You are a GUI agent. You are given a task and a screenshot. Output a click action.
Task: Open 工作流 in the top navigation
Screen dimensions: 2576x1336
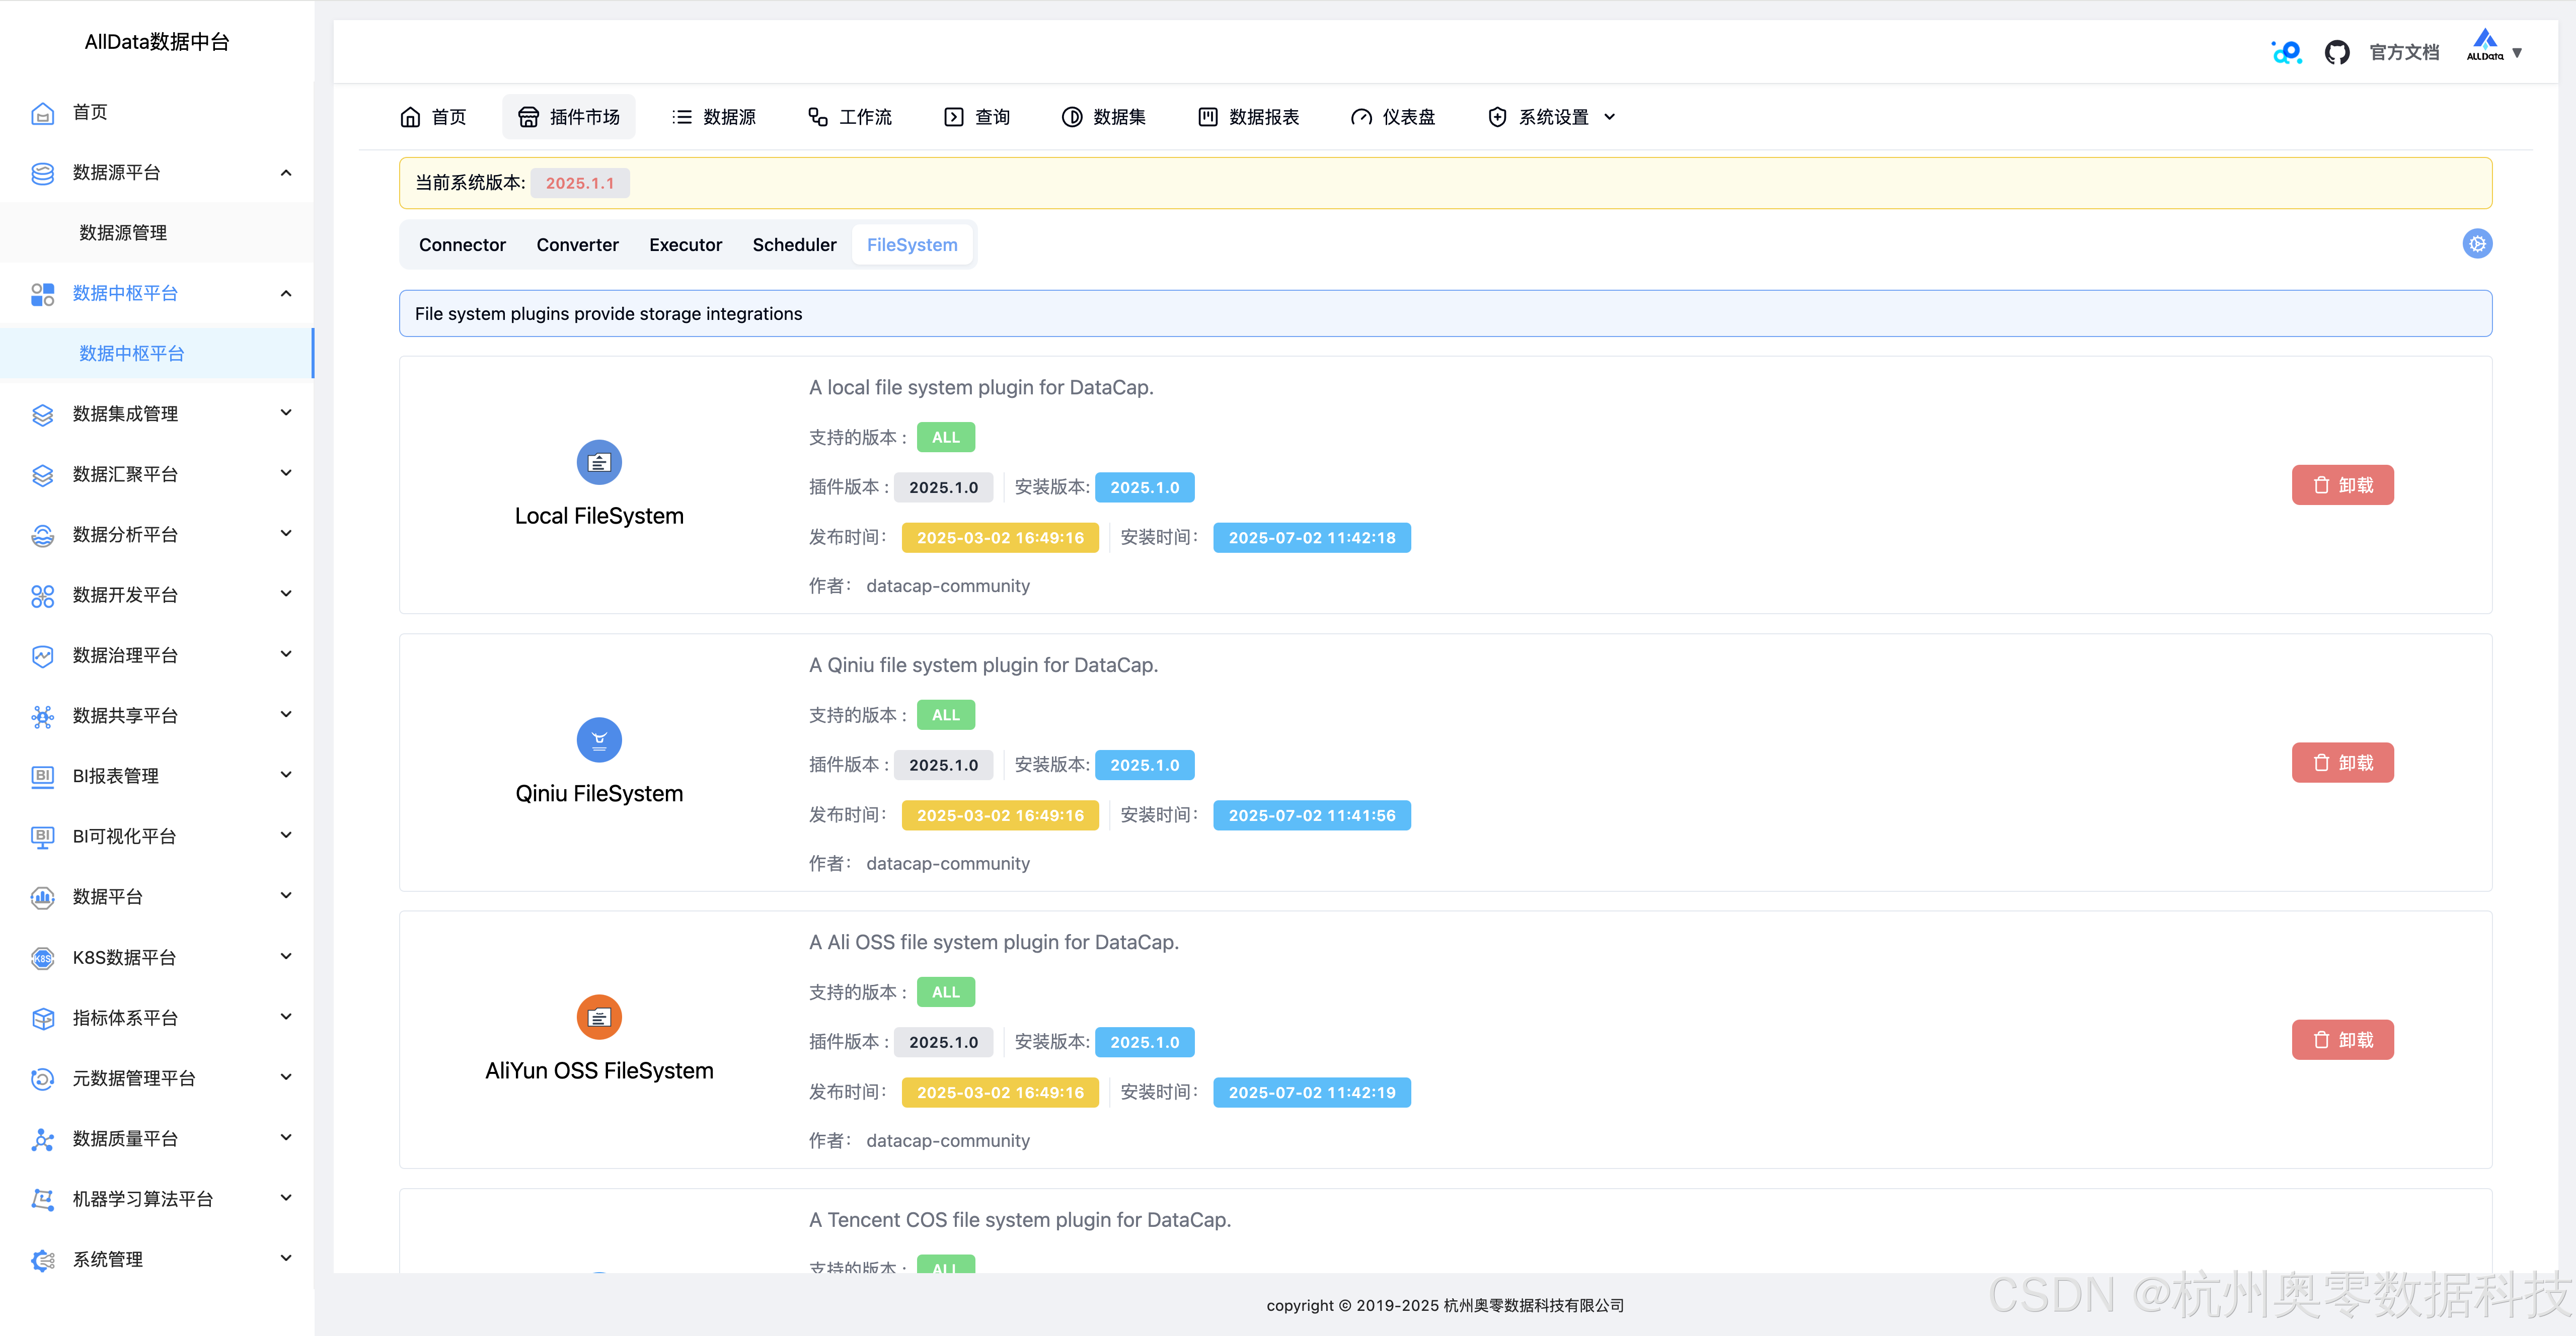click(850, 117)
